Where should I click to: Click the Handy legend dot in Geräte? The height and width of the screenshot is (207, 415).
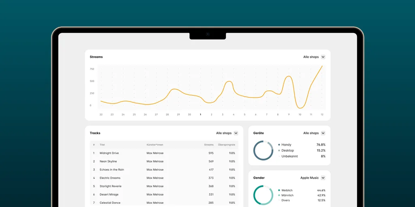tap(279, 145)
